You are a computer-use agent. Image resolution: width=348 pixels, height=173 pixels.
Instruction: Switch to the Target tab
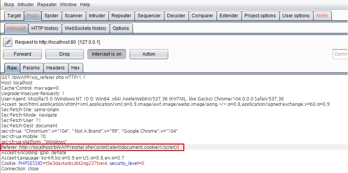point(14,16)
